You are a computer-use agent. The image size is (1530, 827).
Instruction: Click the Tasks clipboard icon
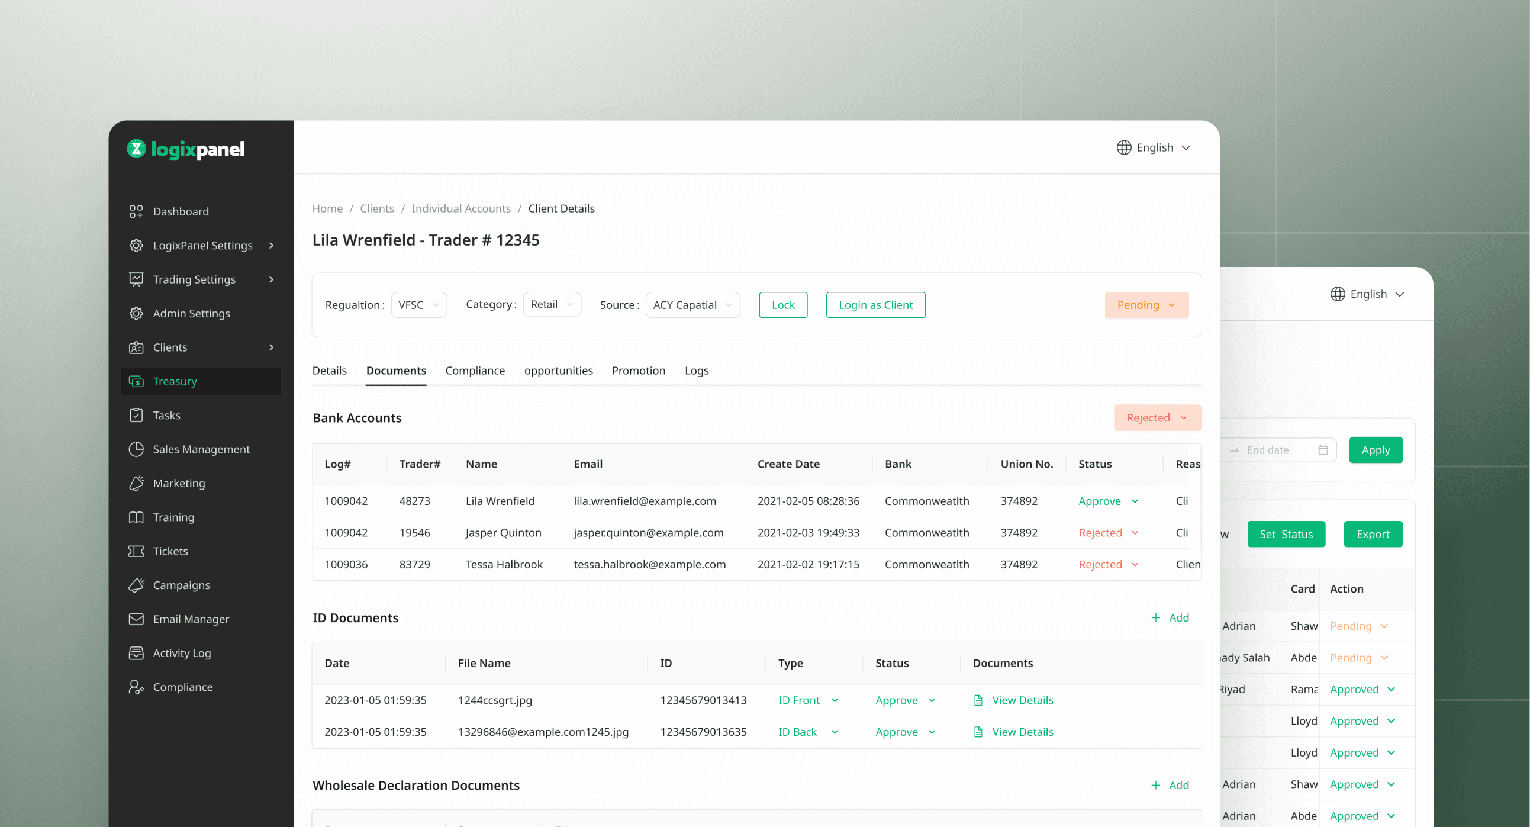136,416
